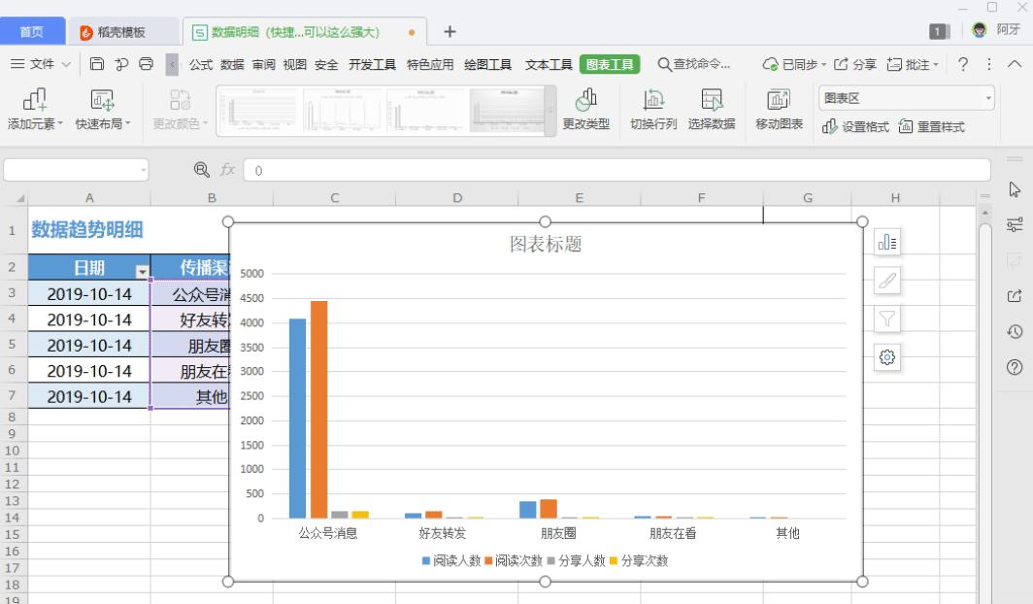Open the chart elements panel beside the chart
The width and height of the screenshot is (1033, 604).
tap(886, 241)
